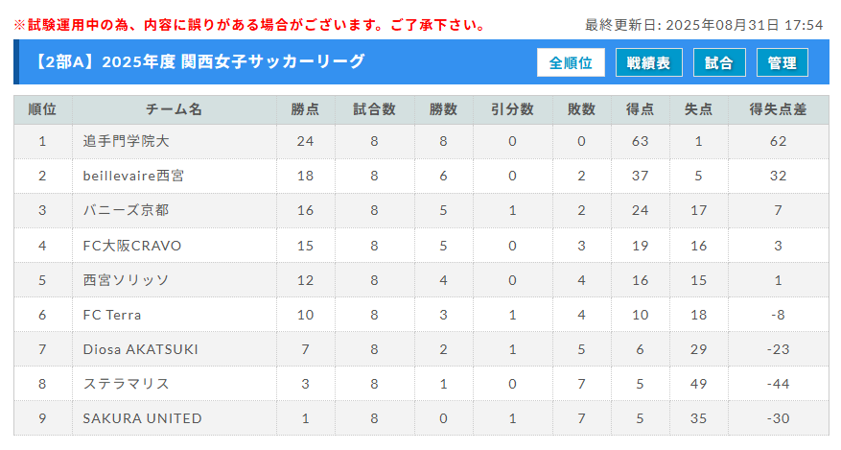Click the 順位 column header
This screenshot has width=841, height=450.
pos(43,110)
